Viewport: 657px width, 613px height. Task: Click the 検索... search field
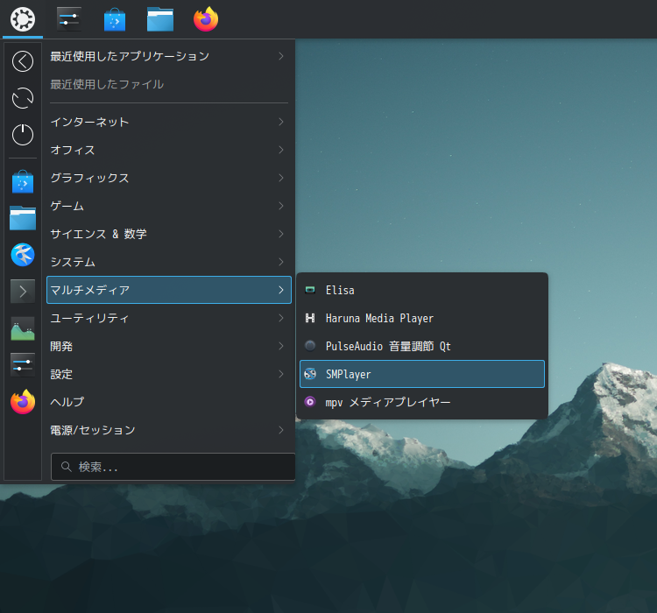[173, 467]
